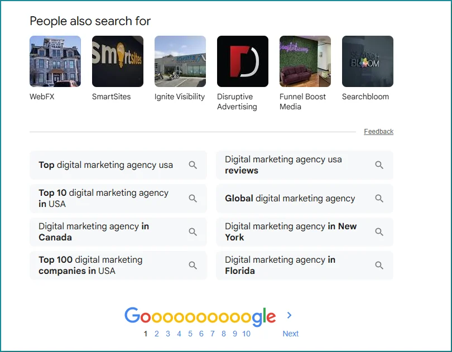Screen dimensions: 452x352
Task: Click the Next arrow chevron in pagination
Action: coord(289,315)
